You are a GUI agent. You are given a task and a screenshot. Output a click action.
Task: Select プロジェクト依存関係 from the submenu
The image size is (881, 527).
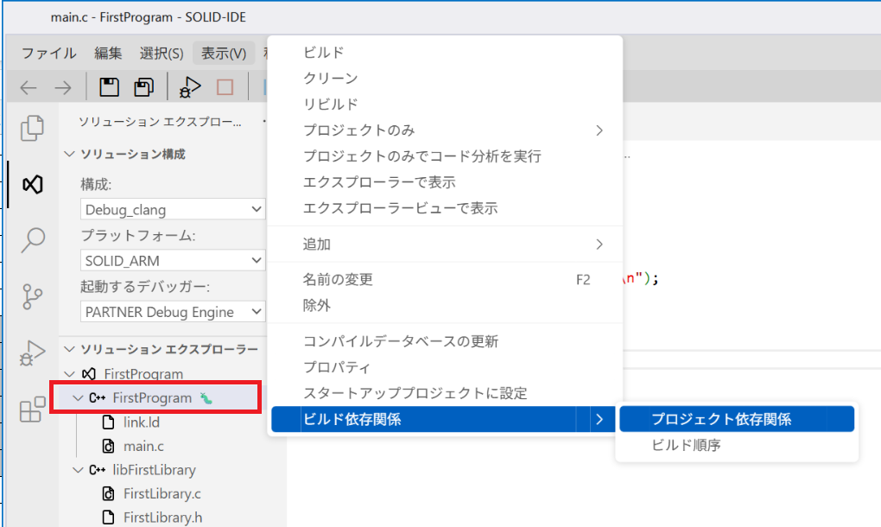(737, 418)
